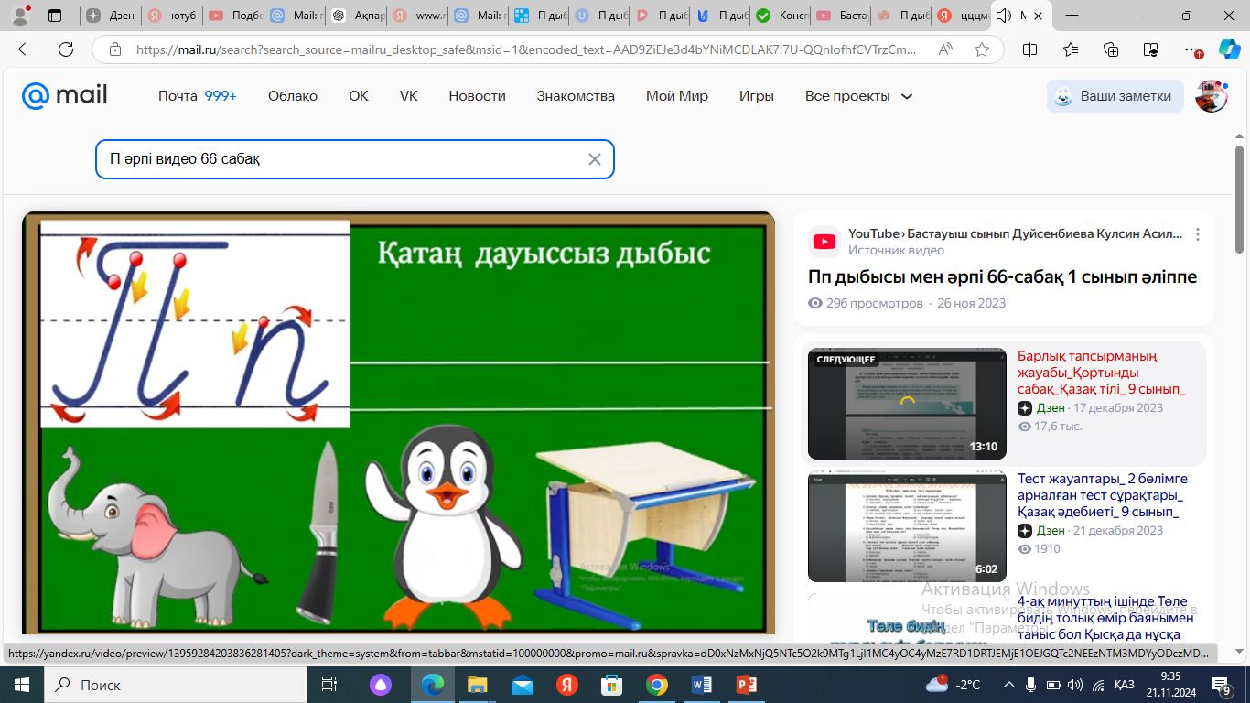Clear the search field text
Image resolution: width=1250 pixels, height=703 pixels.
coord(595,159)
